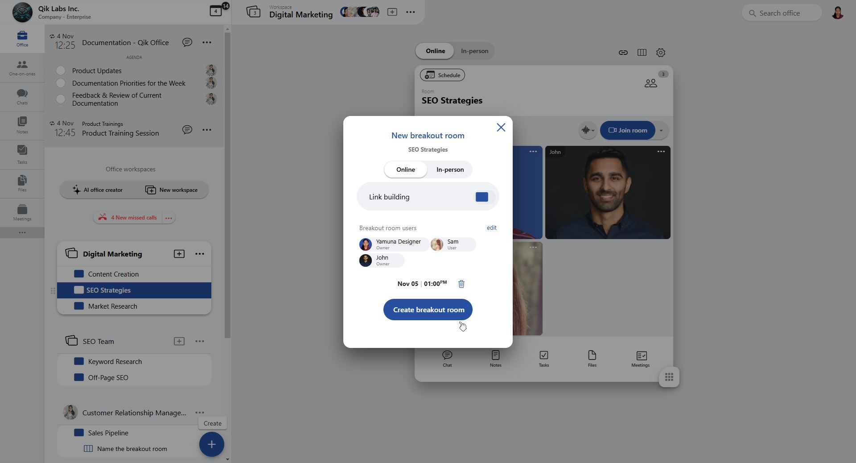Open the room participants icon
This screenshot has height=463, width=856.
(651, 83)
